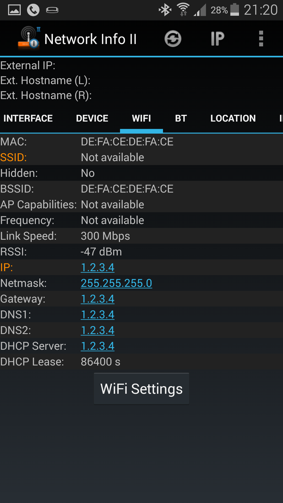This screenshot has width=283, height=503.
Task: Select the WIFI tab
Action: tap(141, 118)
